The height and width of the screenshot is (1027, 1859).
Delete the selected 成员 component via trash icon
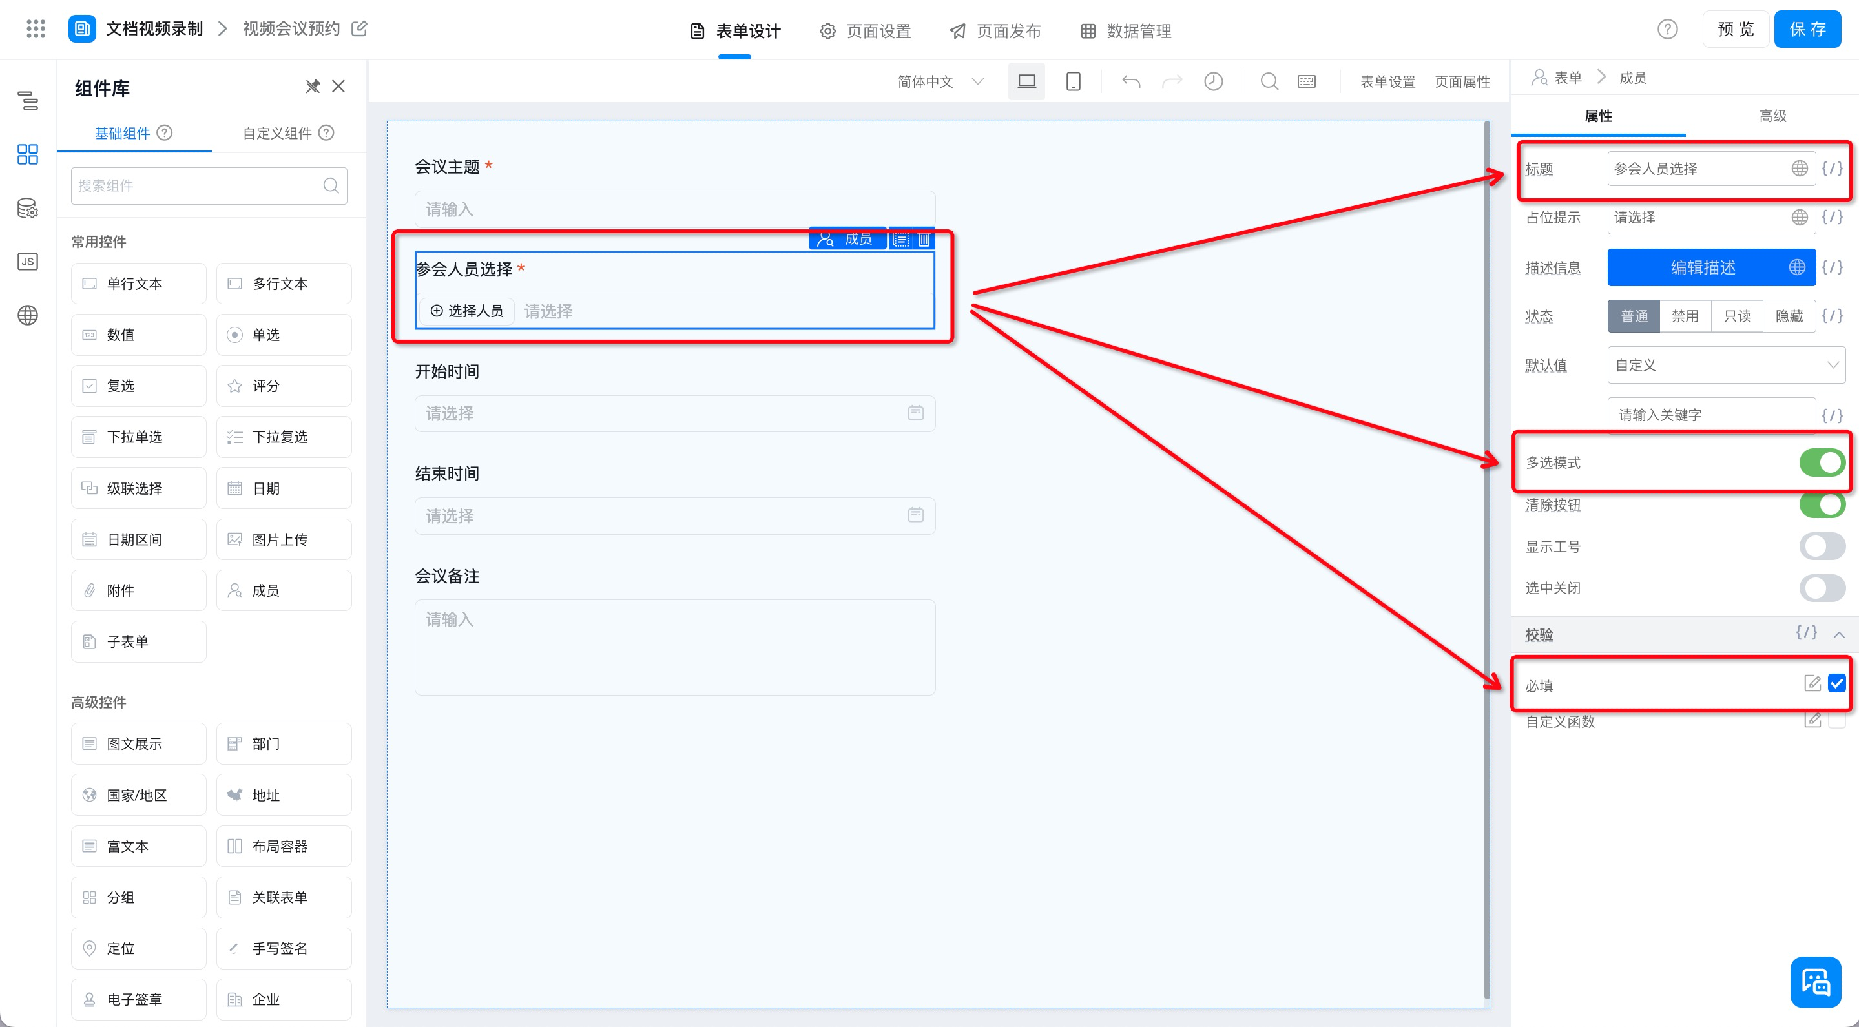pos(924,239)
